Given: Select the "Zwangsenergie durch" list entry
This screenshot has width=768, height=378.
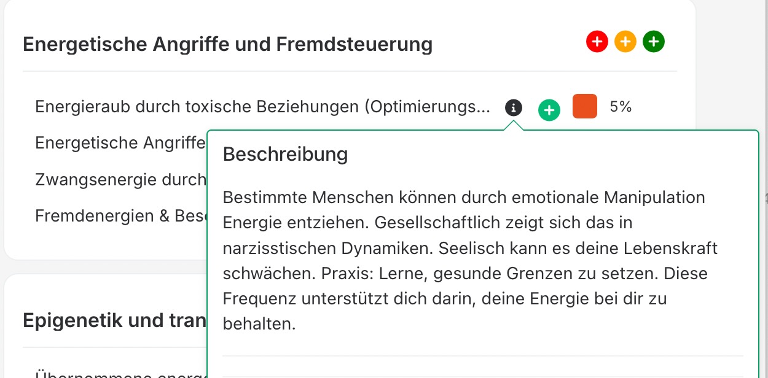Looking at the screenshot, I should 120,179.
